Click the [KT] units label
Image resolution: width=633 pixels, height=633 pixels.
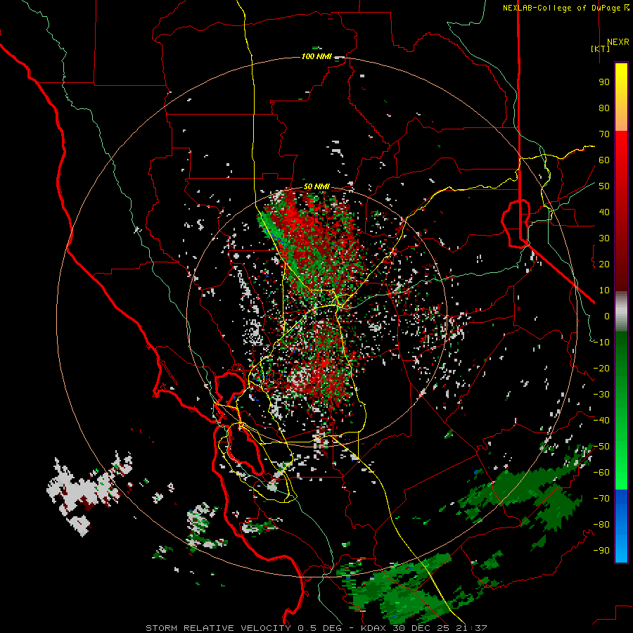[600, 49]
